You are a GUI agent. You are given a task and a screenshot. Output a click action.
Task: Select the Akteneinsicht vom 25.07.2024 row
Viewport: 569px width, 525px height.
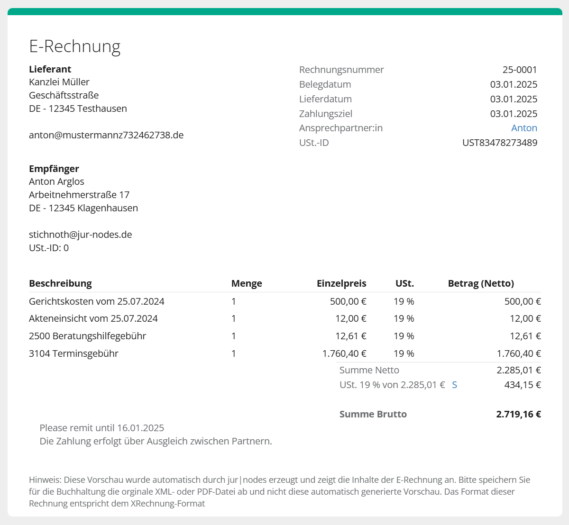93,318
